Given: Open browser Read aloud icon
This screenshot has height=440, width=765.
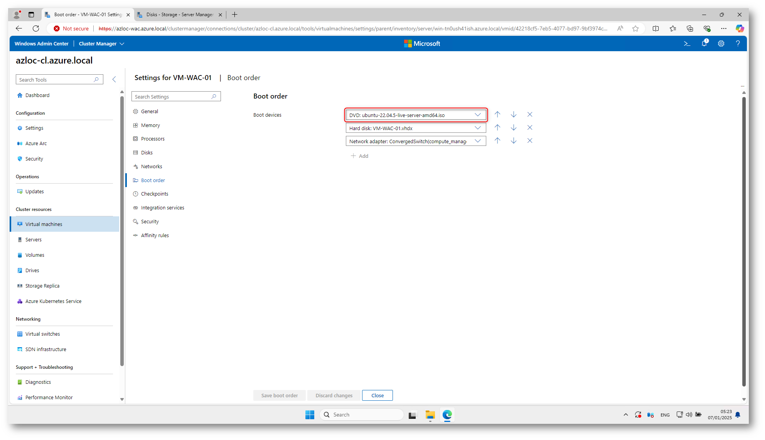Looking at the screenshot, I should (620, 28).
